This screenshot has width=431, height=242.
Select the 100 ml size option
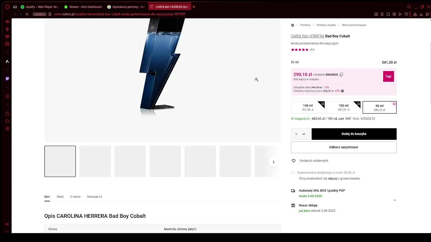coord(343,107)
